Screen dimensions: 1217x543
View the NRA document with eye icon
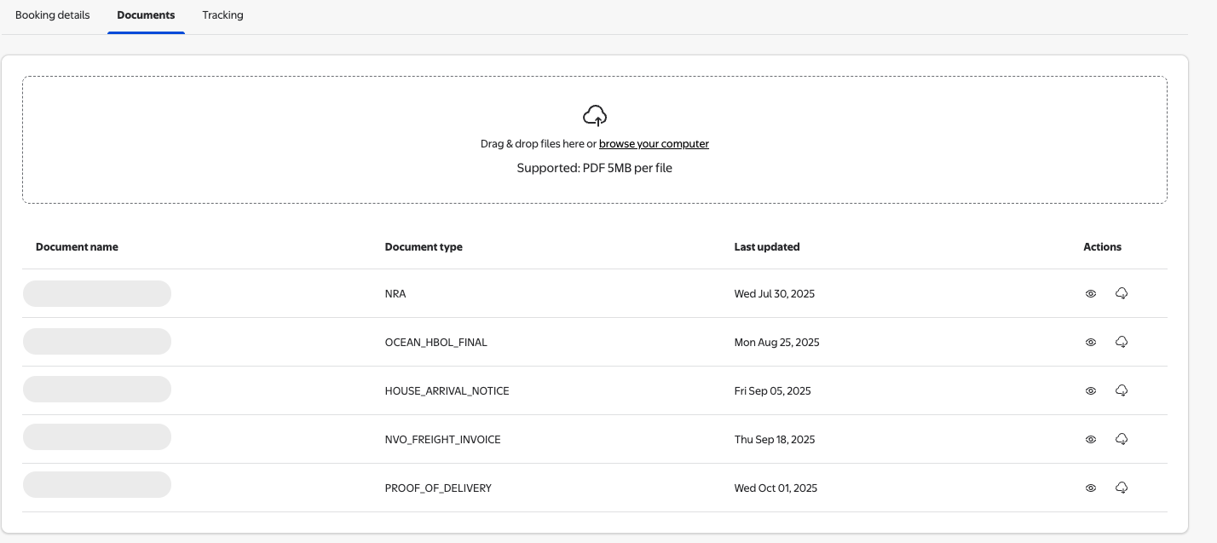(x=1090, y=293)
